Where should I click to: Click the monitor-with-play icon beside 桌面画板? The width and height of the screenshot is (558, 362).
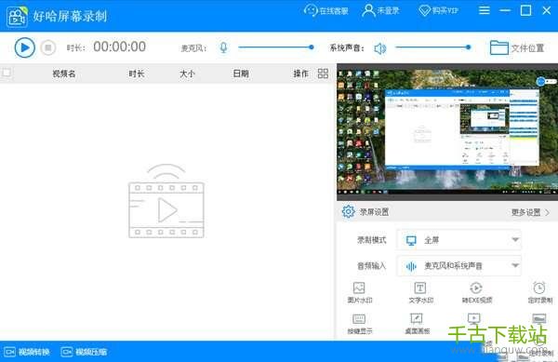click(473, 318)
